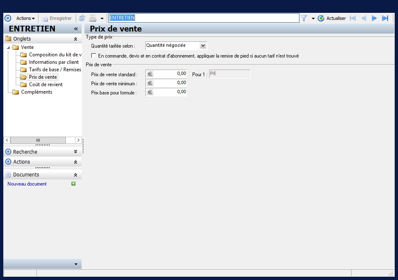Viewport: 398px width, 280px height.
Task: Click the Recherche section icon
Action: click(x=8, y=152)
